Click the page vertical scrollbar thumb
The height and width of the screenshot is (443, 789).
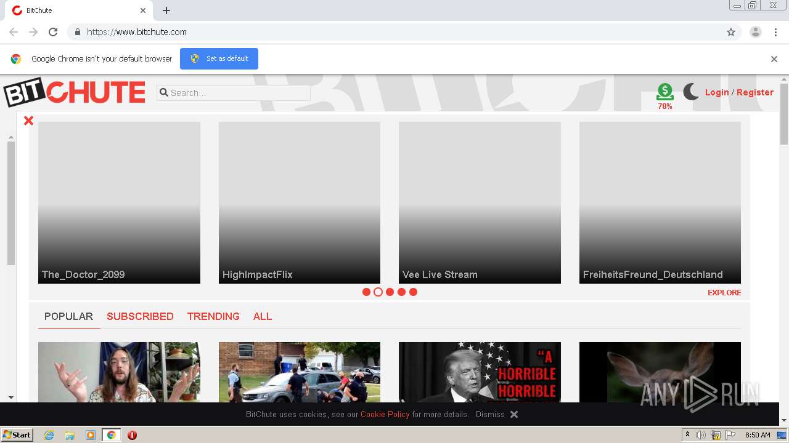[784, 114]
